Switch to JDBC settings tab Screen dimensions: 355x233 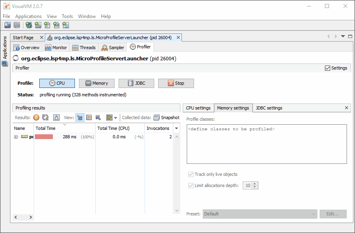[x=269, y=108]
